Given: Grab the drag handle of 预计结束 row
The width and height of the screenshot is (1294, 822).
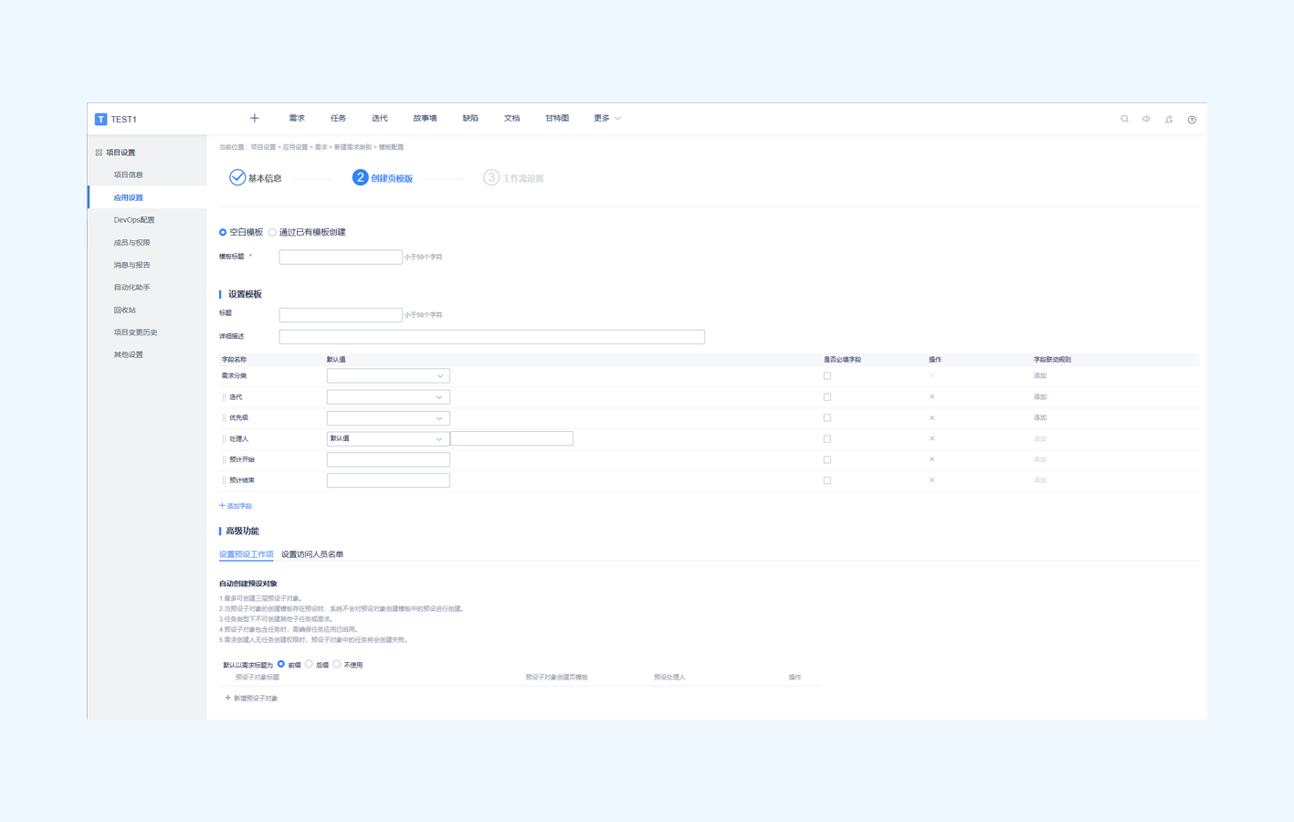Looking at the screenshot, I should (224, 480).
